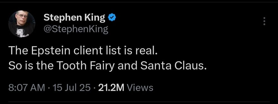The image size is (278, 104).
Task: Click the t-shirt graphic in the avatar
Action: (x=21, y=33)
